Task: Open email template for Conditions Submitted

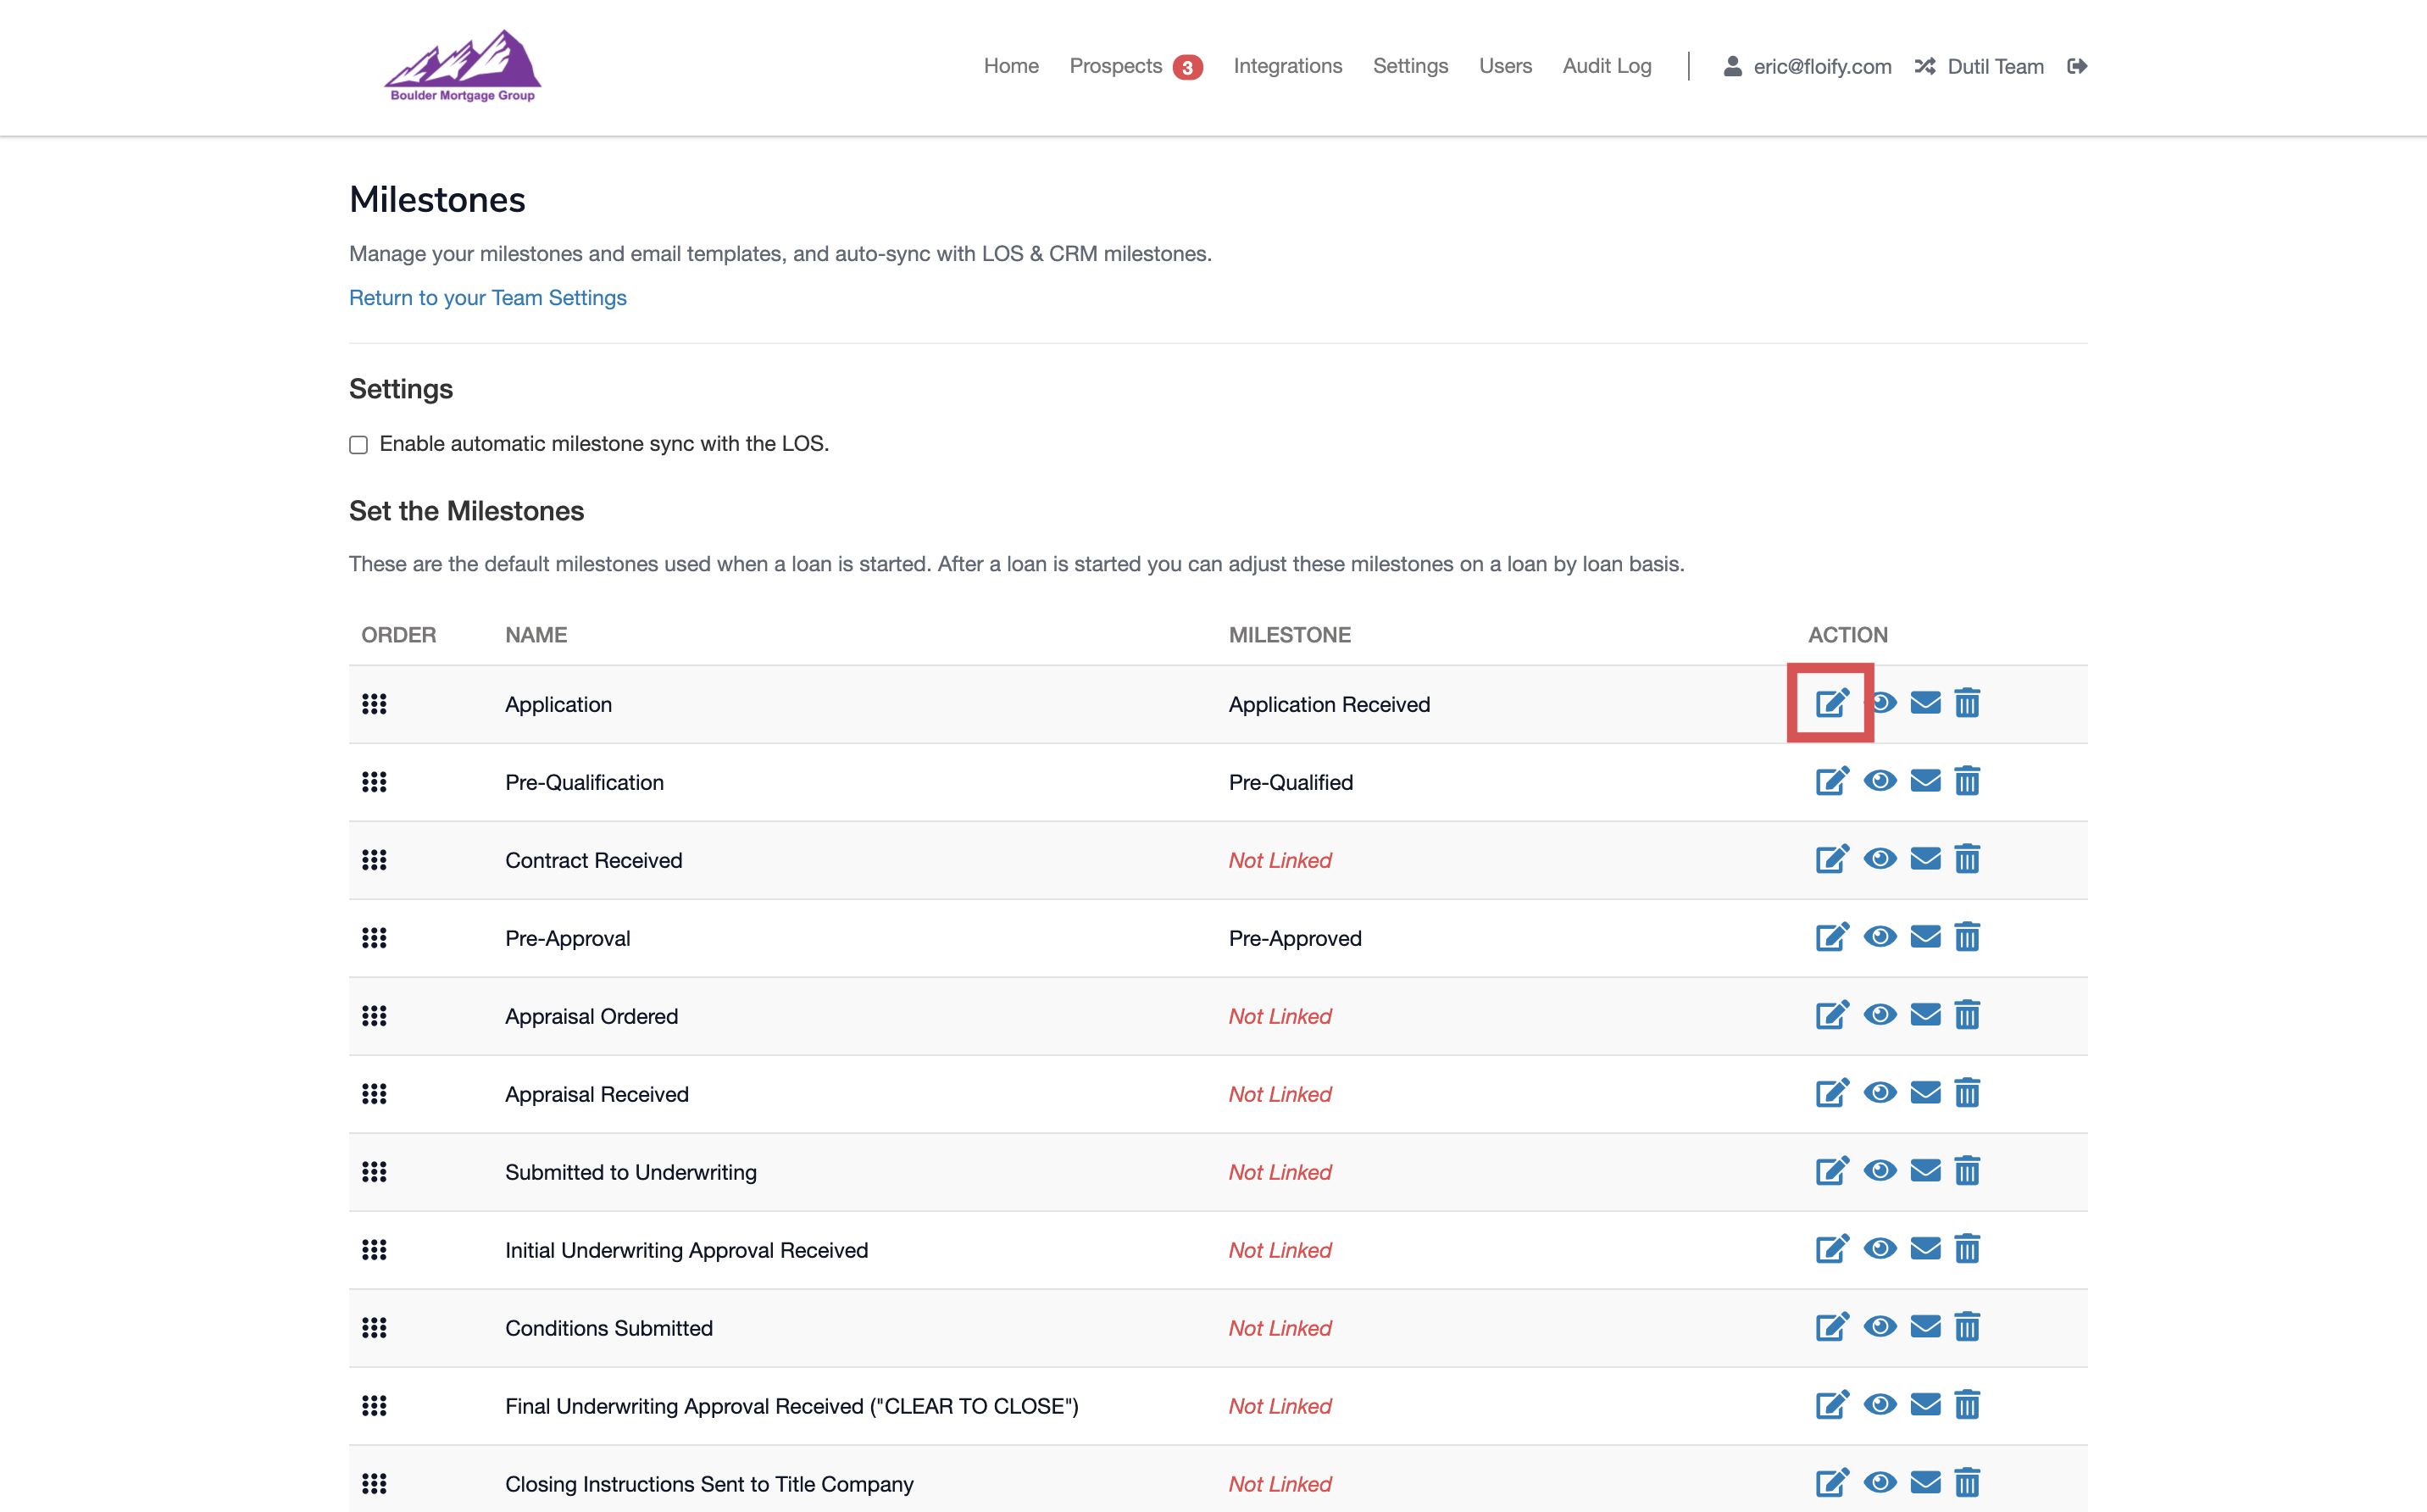Action: click(1925, 1327)
